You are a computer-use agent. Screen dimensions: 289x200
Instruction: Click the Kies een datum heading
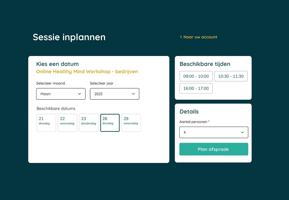pyautogui.click(x=57, y=64)
